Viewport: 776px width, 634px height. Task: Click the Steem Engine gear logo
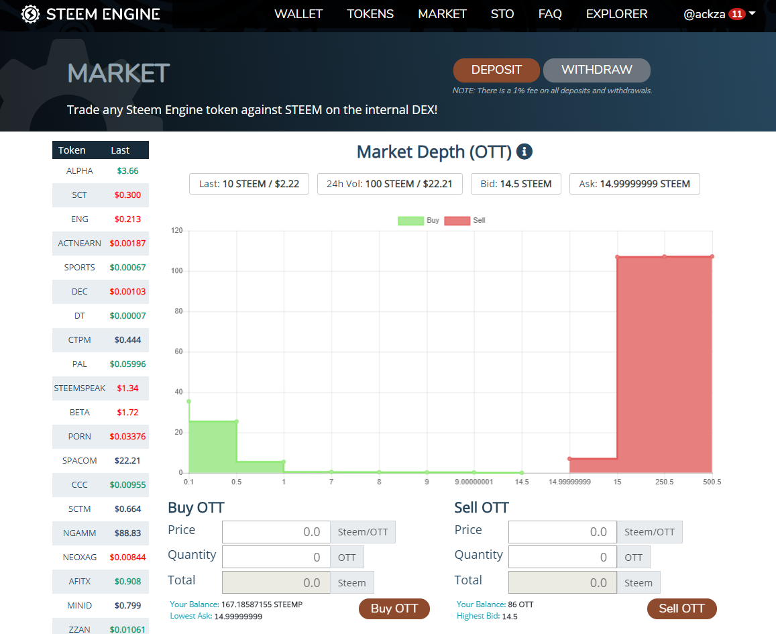30,14
